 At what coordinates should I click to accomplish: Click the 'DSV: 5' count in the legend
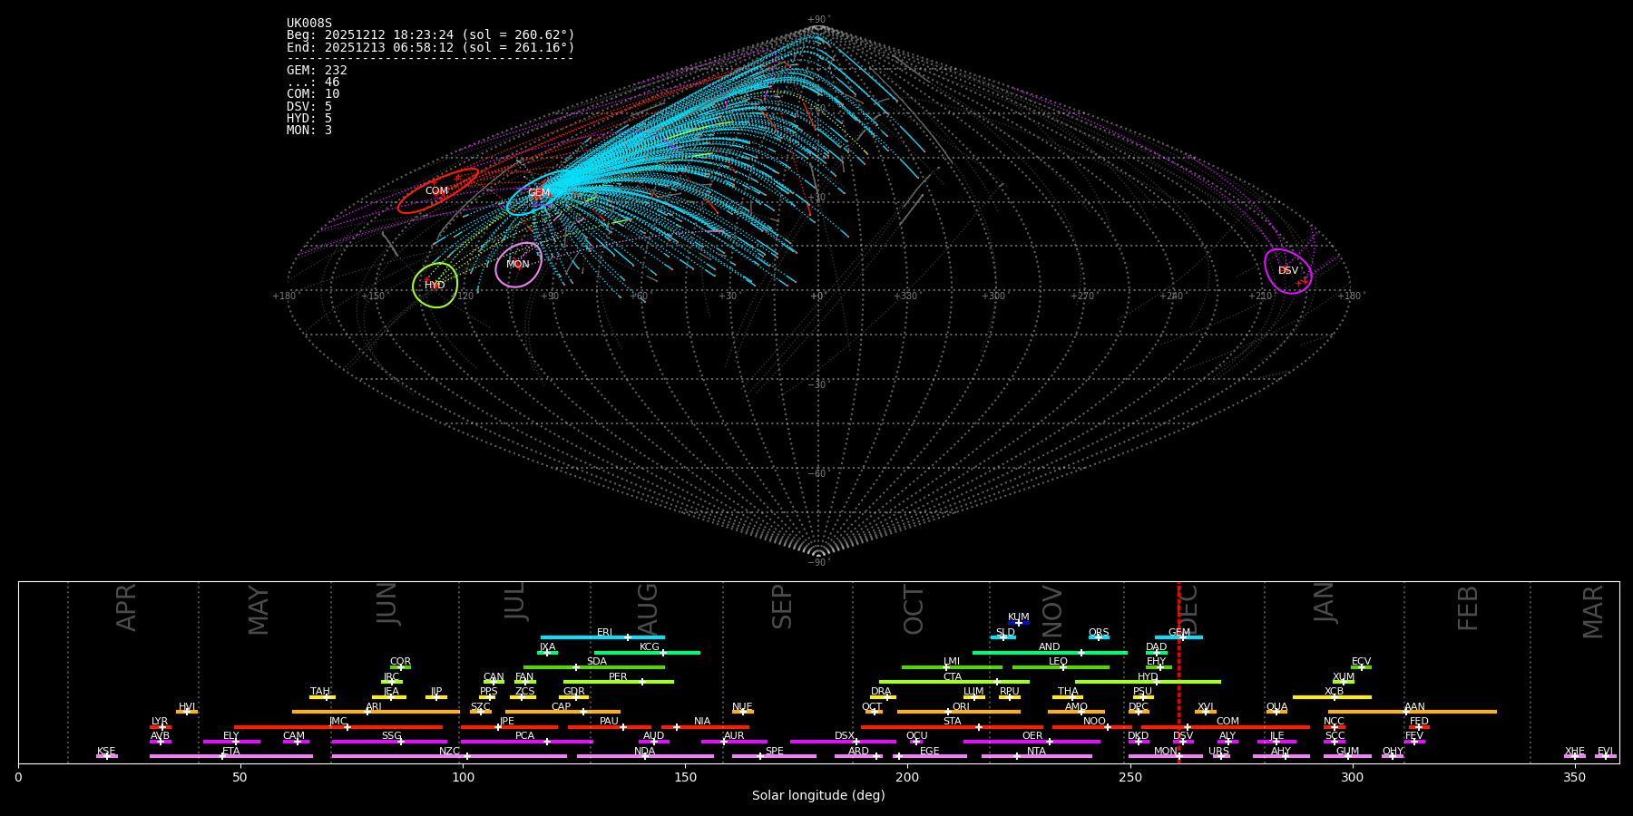coord(309,107)
